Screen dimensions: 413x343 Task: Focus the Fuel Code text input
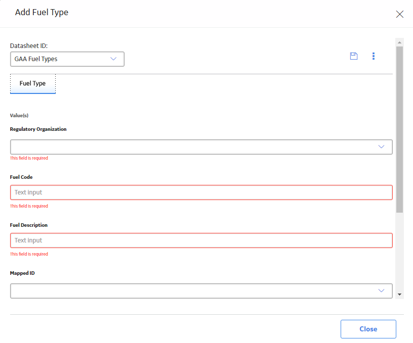click(x=201, y=192)
